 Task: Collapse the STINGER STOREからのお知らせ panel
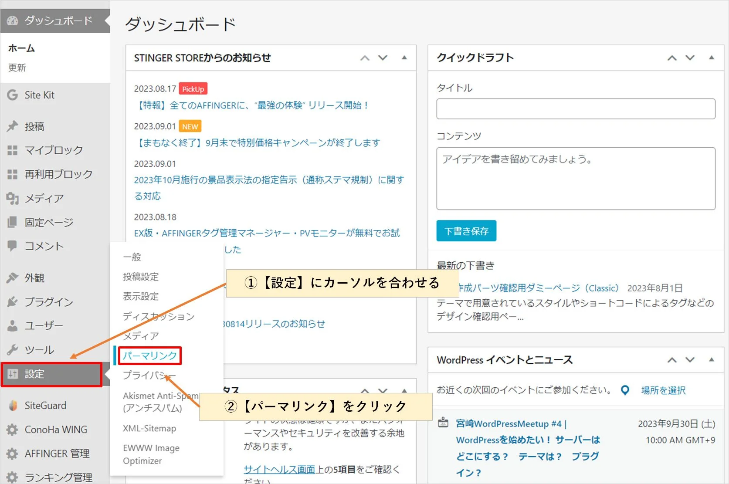404,58
